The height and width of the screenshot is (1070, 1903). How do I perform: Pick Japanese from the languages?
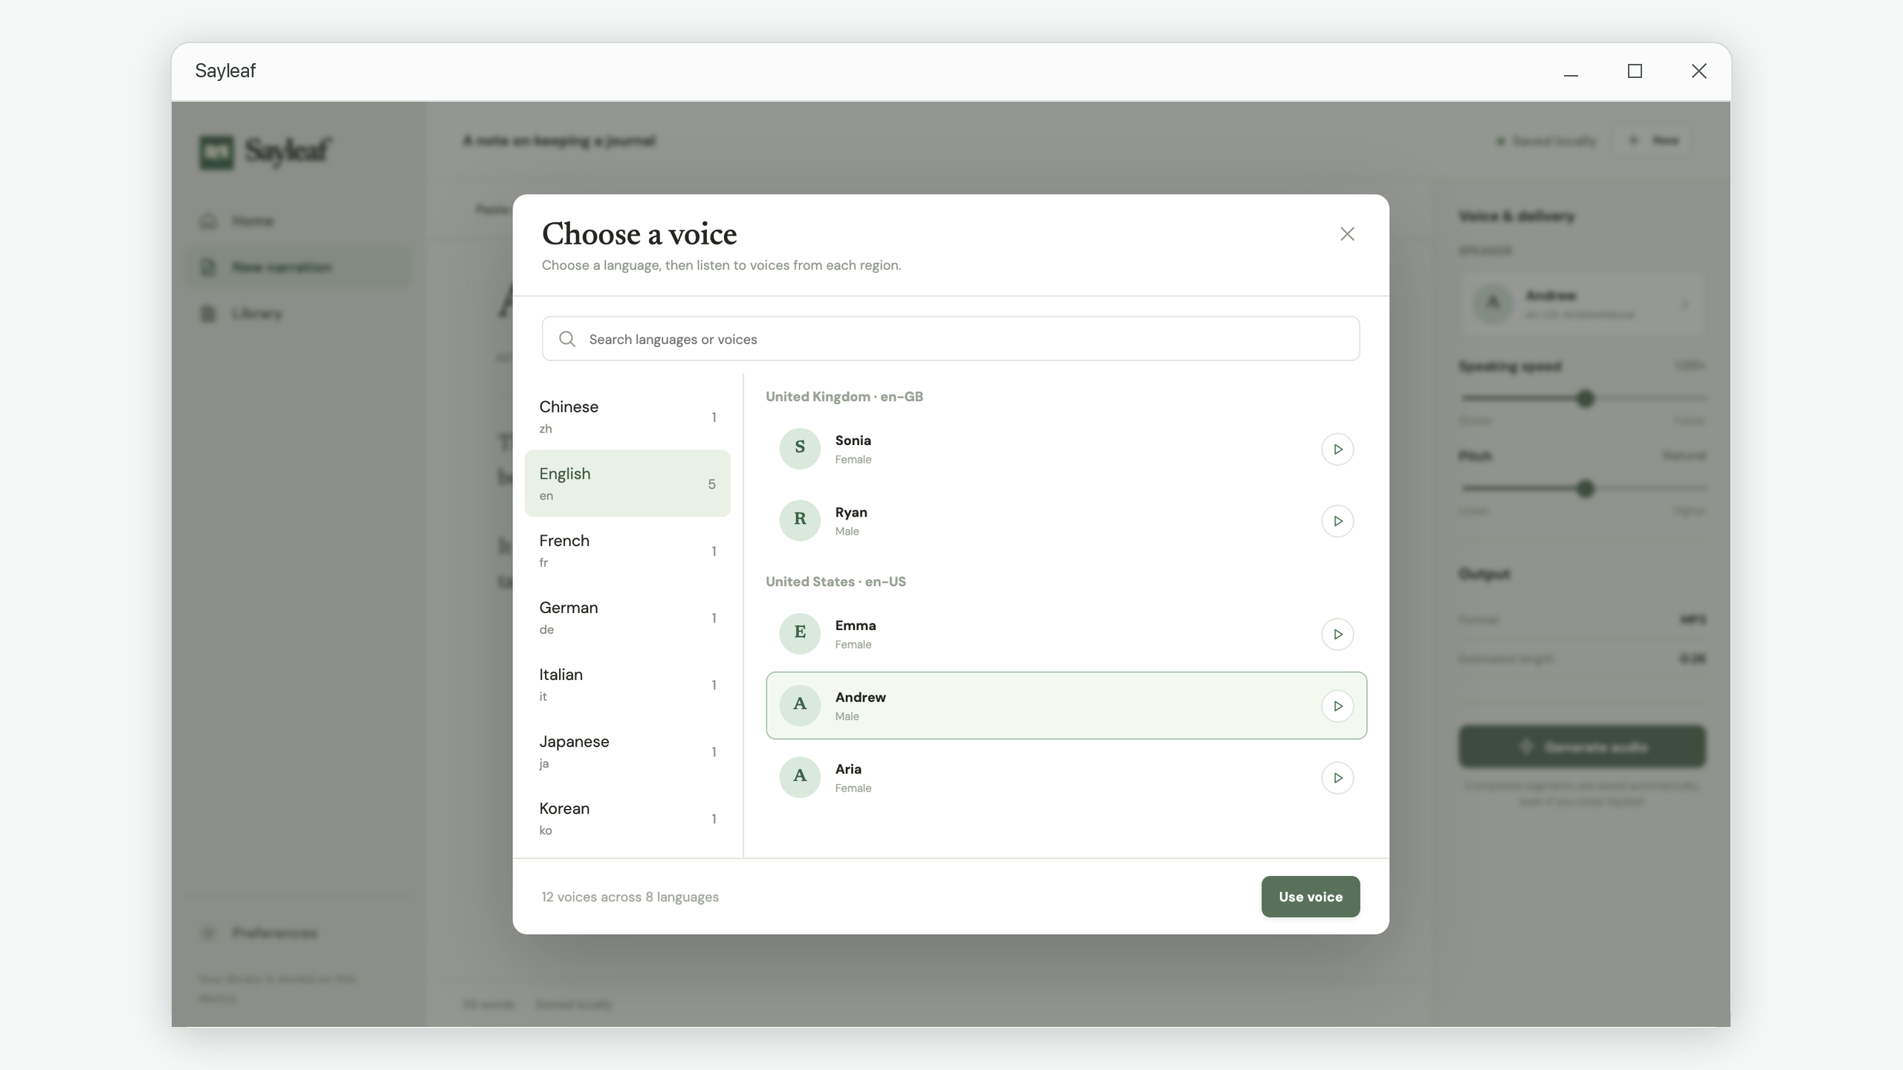click(x=627, y=751)
